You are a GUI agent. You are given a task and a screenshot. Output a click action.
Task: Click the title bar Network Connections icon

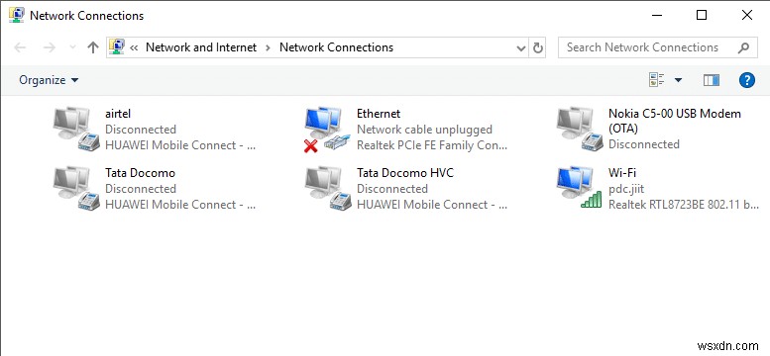pyautogui.click(x=17, y=15)
